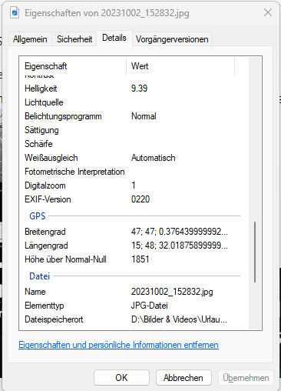Screen dimensions: 281x391
Task: Select the Dateispeicherort property
Action: point(54,319)
